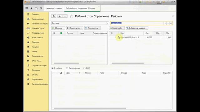This screenshot has width=200, height=112.
Task: Toggle the green checkbox column header
Action: 61,33
